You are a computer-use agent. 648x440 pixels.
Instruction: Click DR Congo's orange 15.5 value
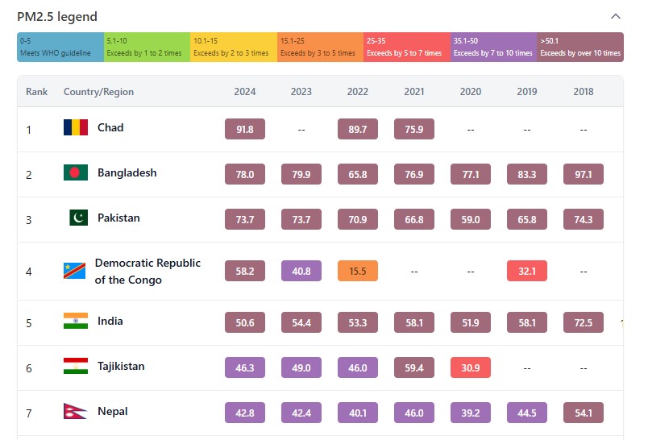click(358, 272)
